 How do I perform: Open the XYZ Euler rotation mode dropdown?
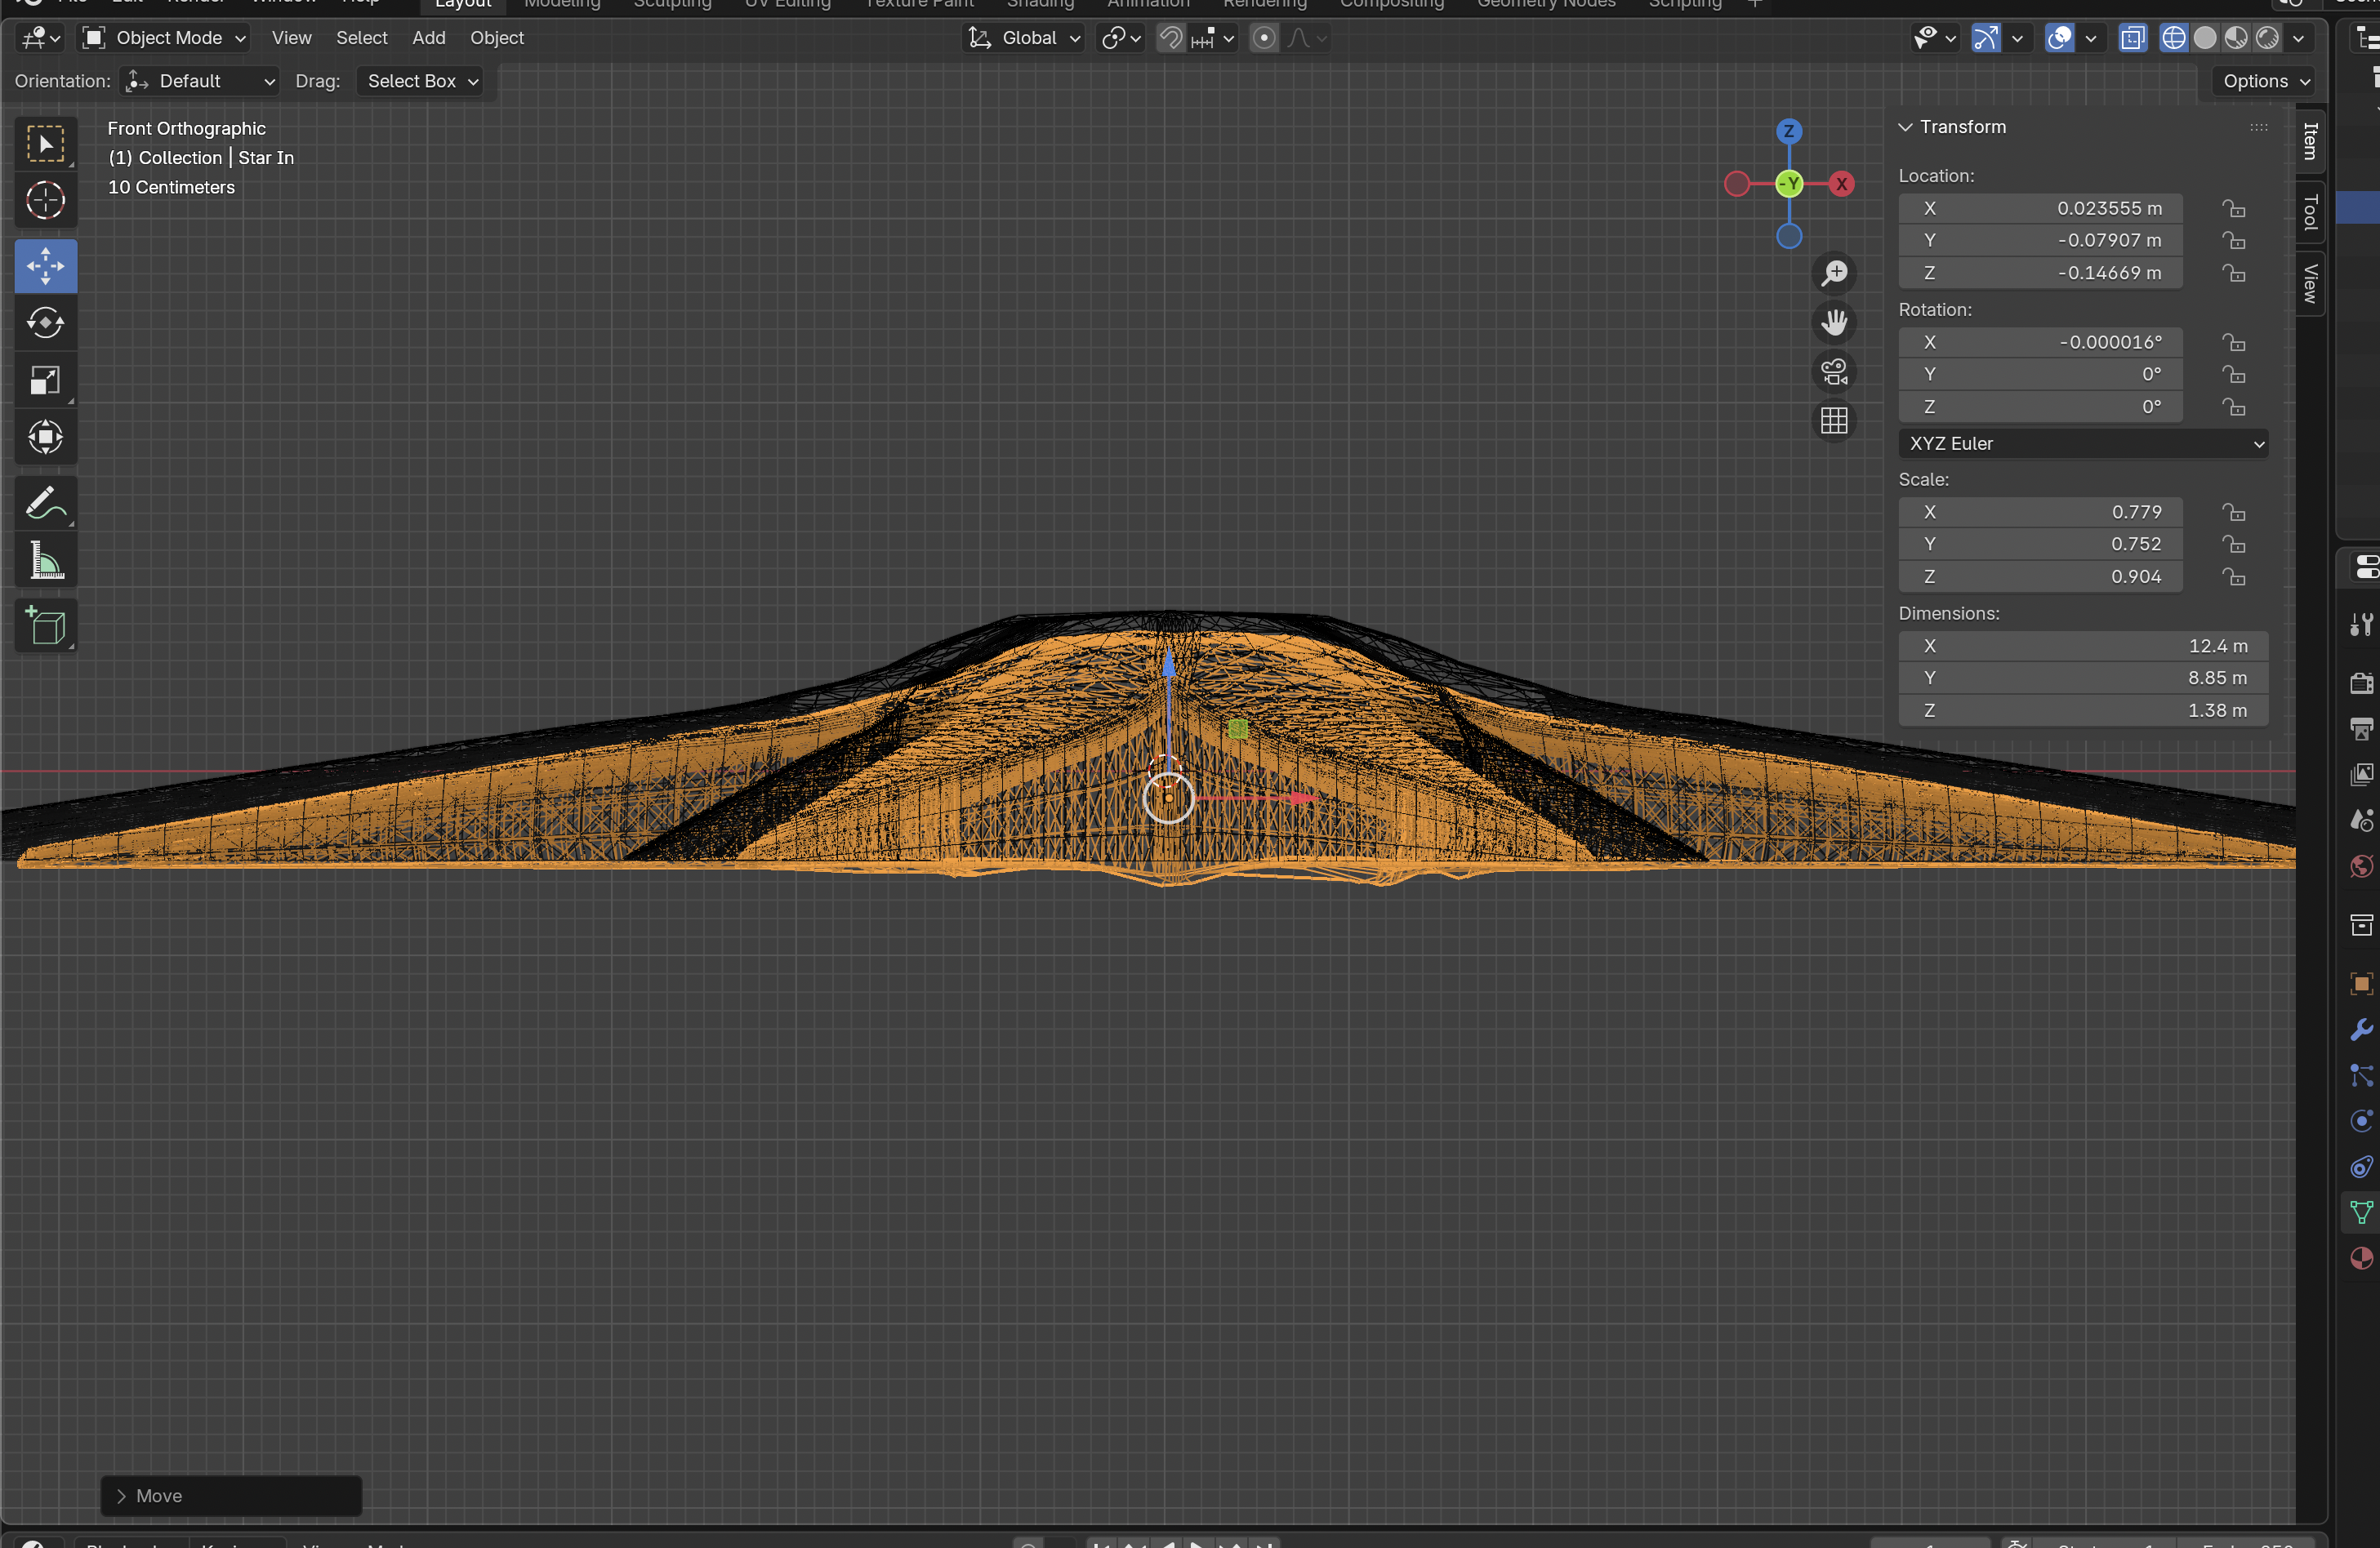[2082, 443]
